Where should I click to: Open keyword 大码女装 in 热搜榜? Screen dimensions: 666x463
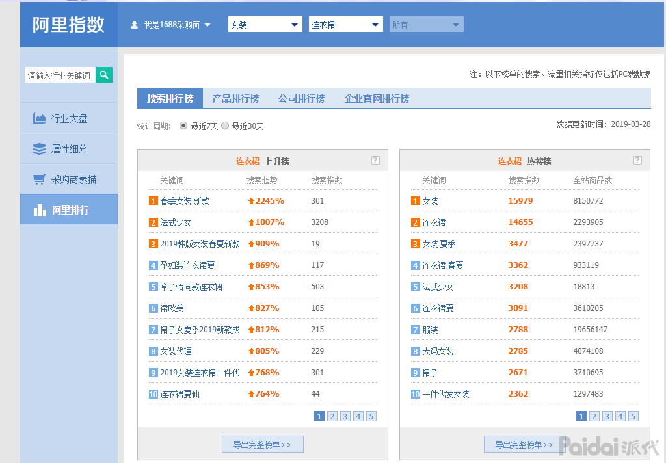[438, 351]
